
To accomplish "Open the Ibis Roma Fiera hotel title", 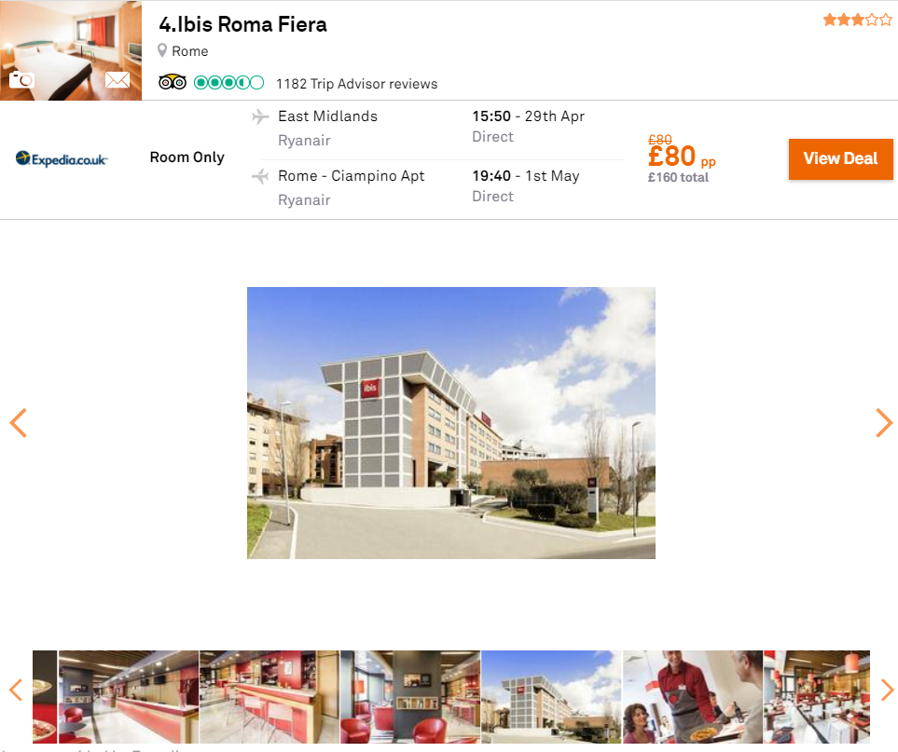I will click(242, 24).
